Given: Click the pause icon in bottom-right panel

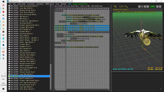Looking at the screenshot, I should tap(161, 89).
